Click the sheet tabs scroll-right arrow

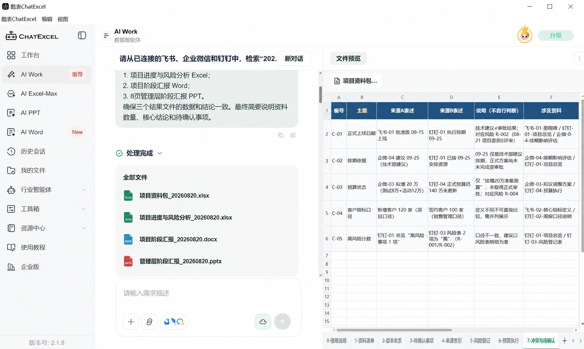click(580, 341)
